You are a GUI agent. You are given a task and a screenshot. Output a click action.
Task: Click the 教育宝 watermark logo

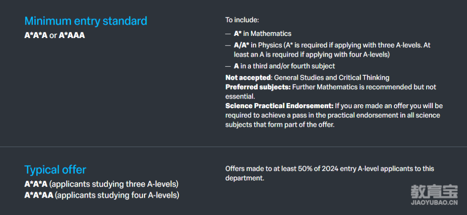click(x=434, y=192)
